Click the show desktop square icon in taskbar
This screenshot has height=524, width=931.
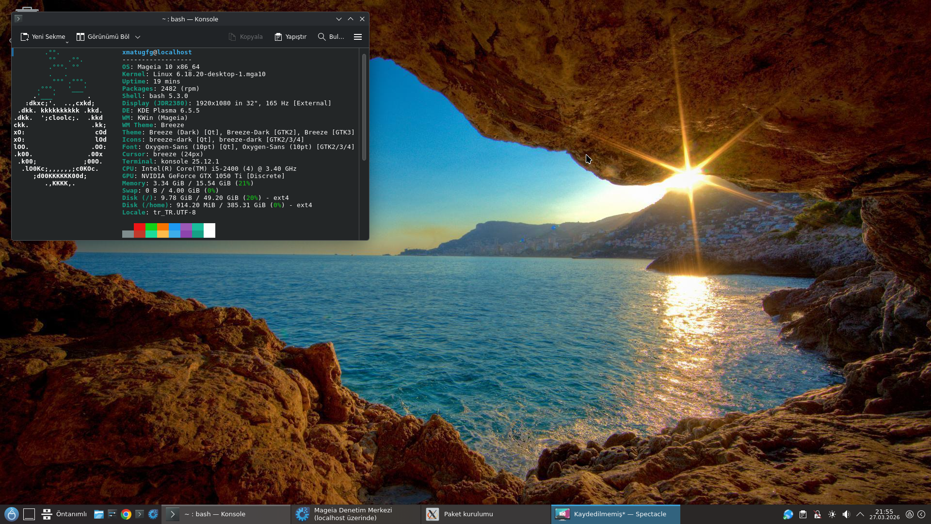pos(29,514)
